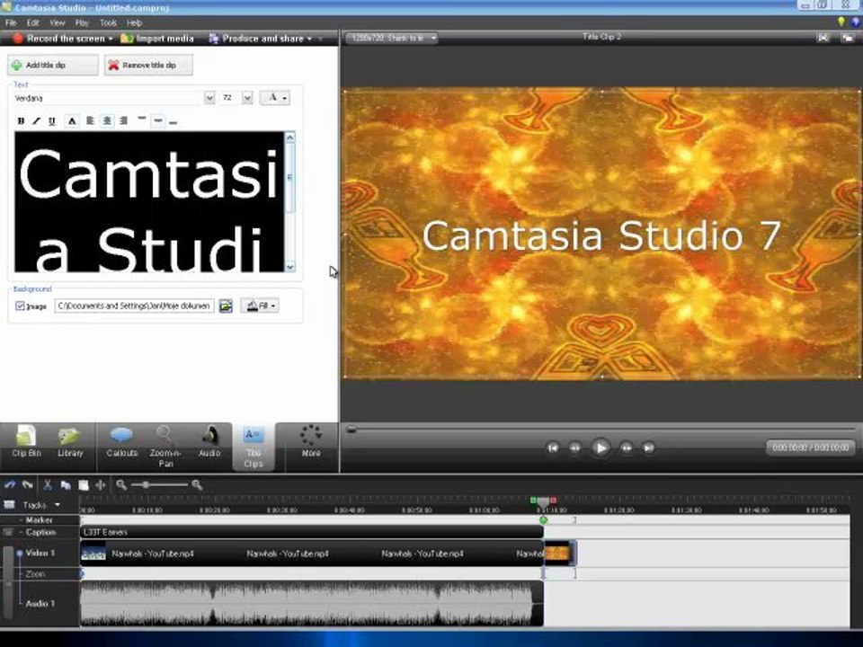Align text to the bottom vertically

coord(173,121)
